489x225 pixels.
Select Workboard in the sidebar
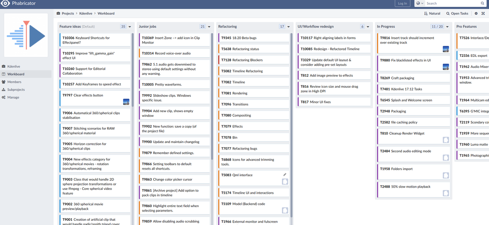pyautogui.click(x=26, y=74)
